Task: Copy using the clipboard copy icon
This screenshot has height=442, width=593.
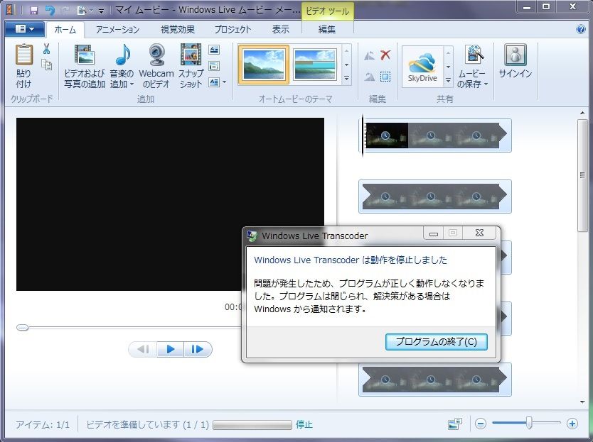Action: pos(46,65)
